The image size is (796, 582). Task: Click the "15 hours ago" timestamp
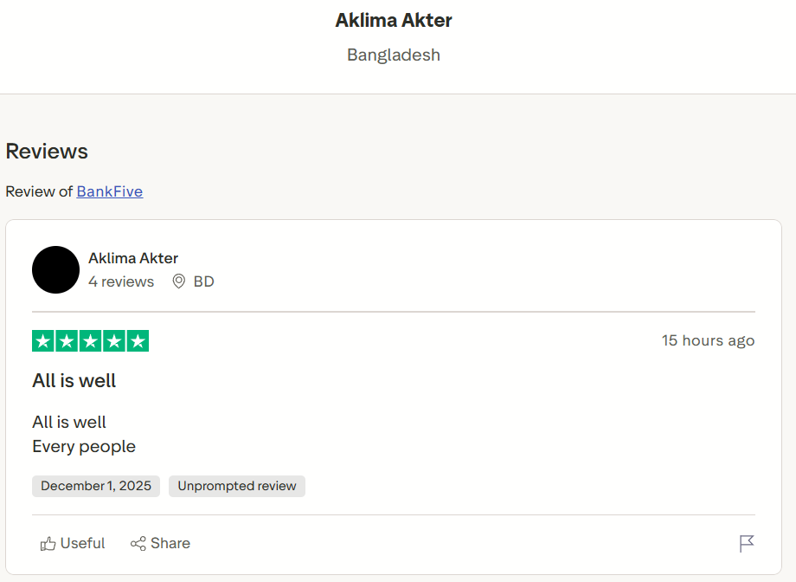pos(708,340)
